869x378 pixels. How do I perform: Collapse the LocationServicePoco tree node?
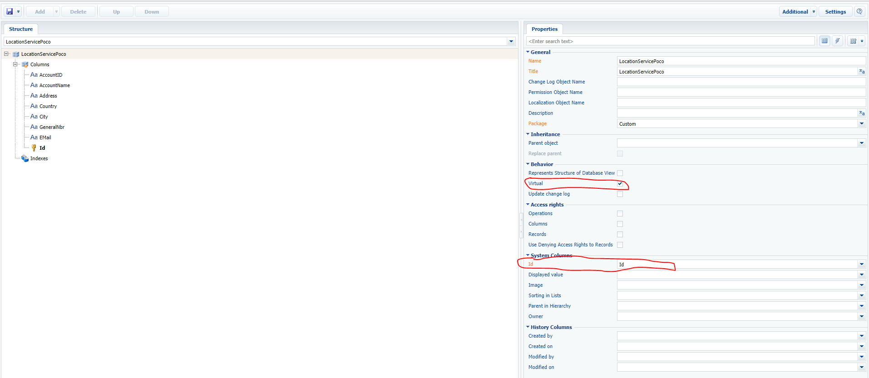pyautogui.click(x=6, y=54)
